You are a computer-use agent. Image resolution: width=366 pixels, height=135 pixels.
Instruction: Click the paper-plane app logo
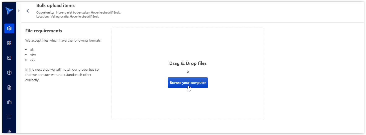tap(9, 11)
